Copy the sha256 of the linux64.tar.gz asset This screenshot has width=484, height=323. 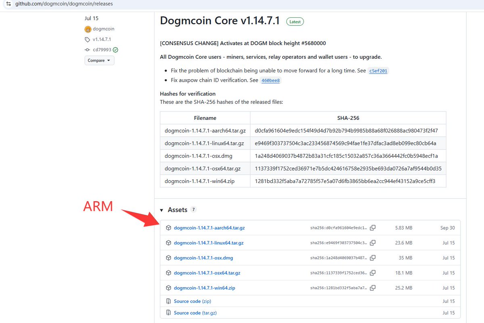click(373, 243)
